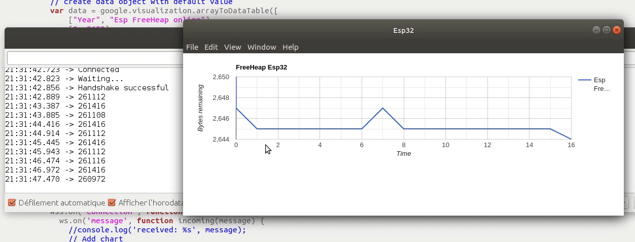Image resolution: width=635 pixels, height=242 pixels.
Task: Click the console.log comment line in code editor
Action: point(157,230)
